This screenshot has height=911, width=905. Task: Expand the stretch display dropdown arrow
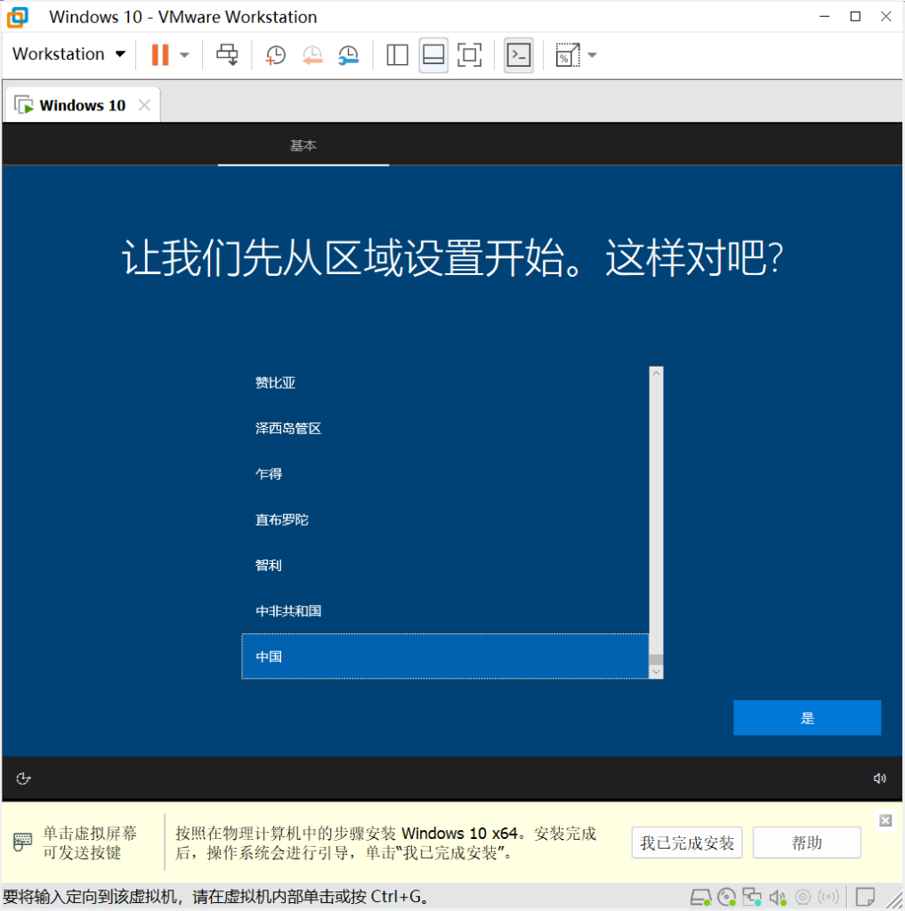click(593, 55)
